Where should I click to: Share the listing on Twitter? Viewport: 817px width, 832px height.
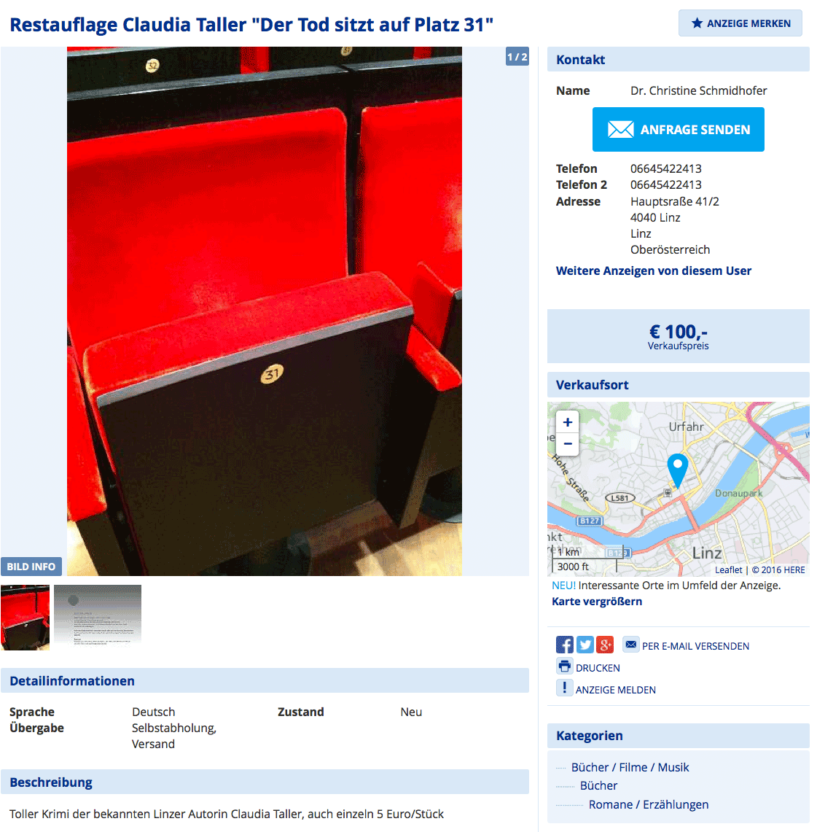coord(585,645)
